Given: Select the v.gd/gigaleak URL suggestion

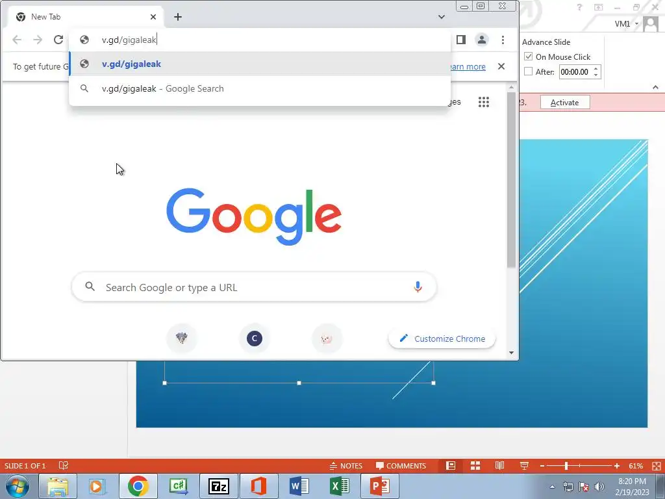Looking at the screenshot, I should pyautogui.click(x=260, y=64).
